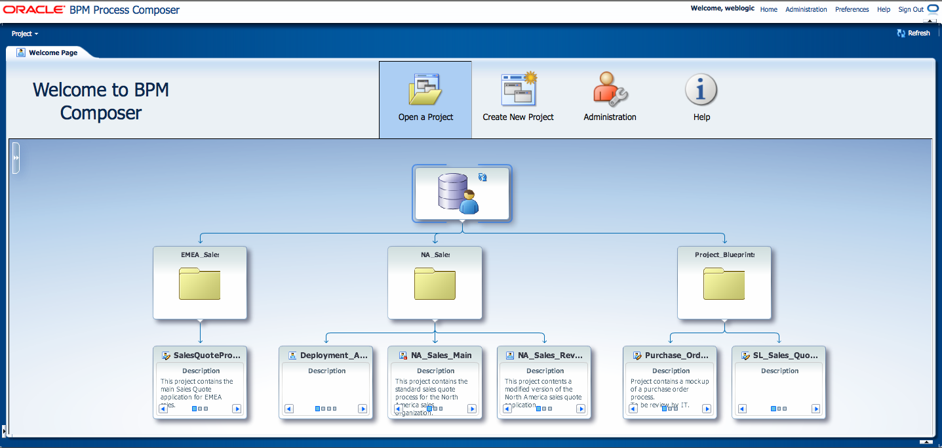Image resolution: width=942 pixels, height=448 pixels.
Task: Switch to the Welcome Page tab
Action: (x=52, y=52)
